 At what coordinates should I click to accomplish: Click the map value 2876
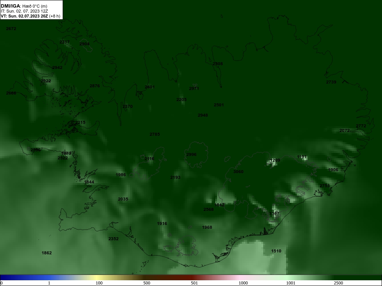click(x=95, y=86)
